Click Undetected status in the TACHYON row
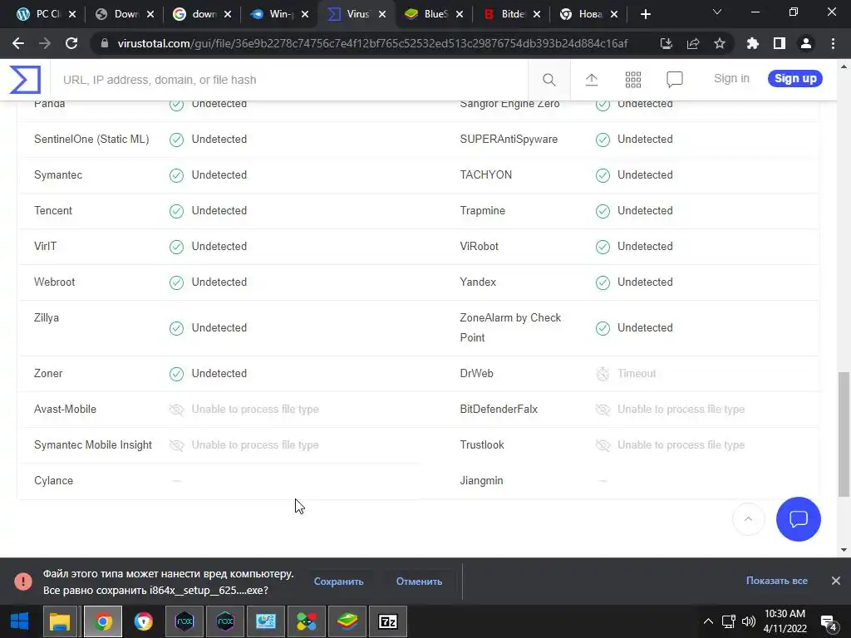Viewport: 851px width, 638px height. (x=645, y=174)
